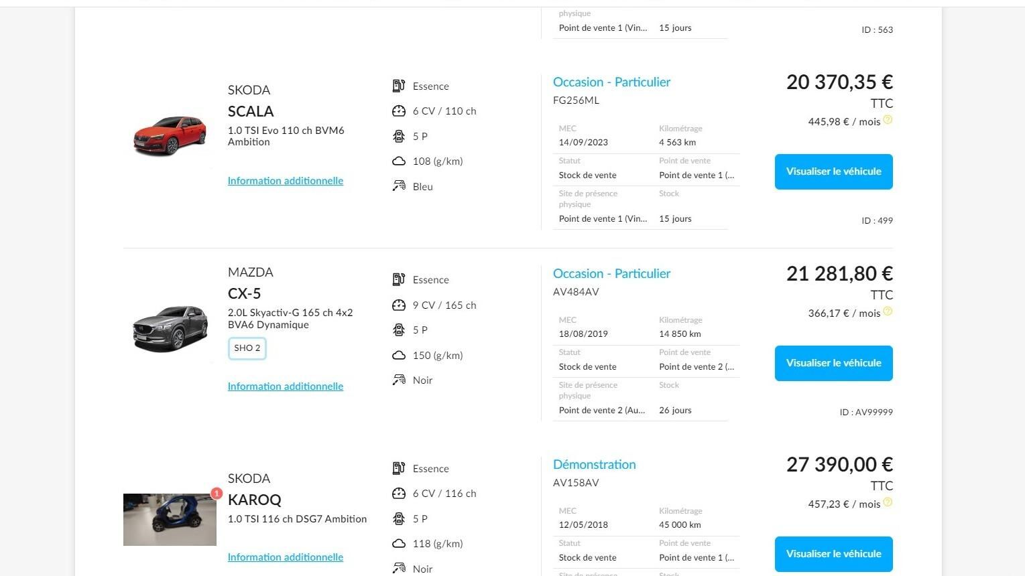The height and width of the screenshot is (576, 1025).
Task: Click the doors icon on Skoda Karoq row
Action: click(399, 518)
